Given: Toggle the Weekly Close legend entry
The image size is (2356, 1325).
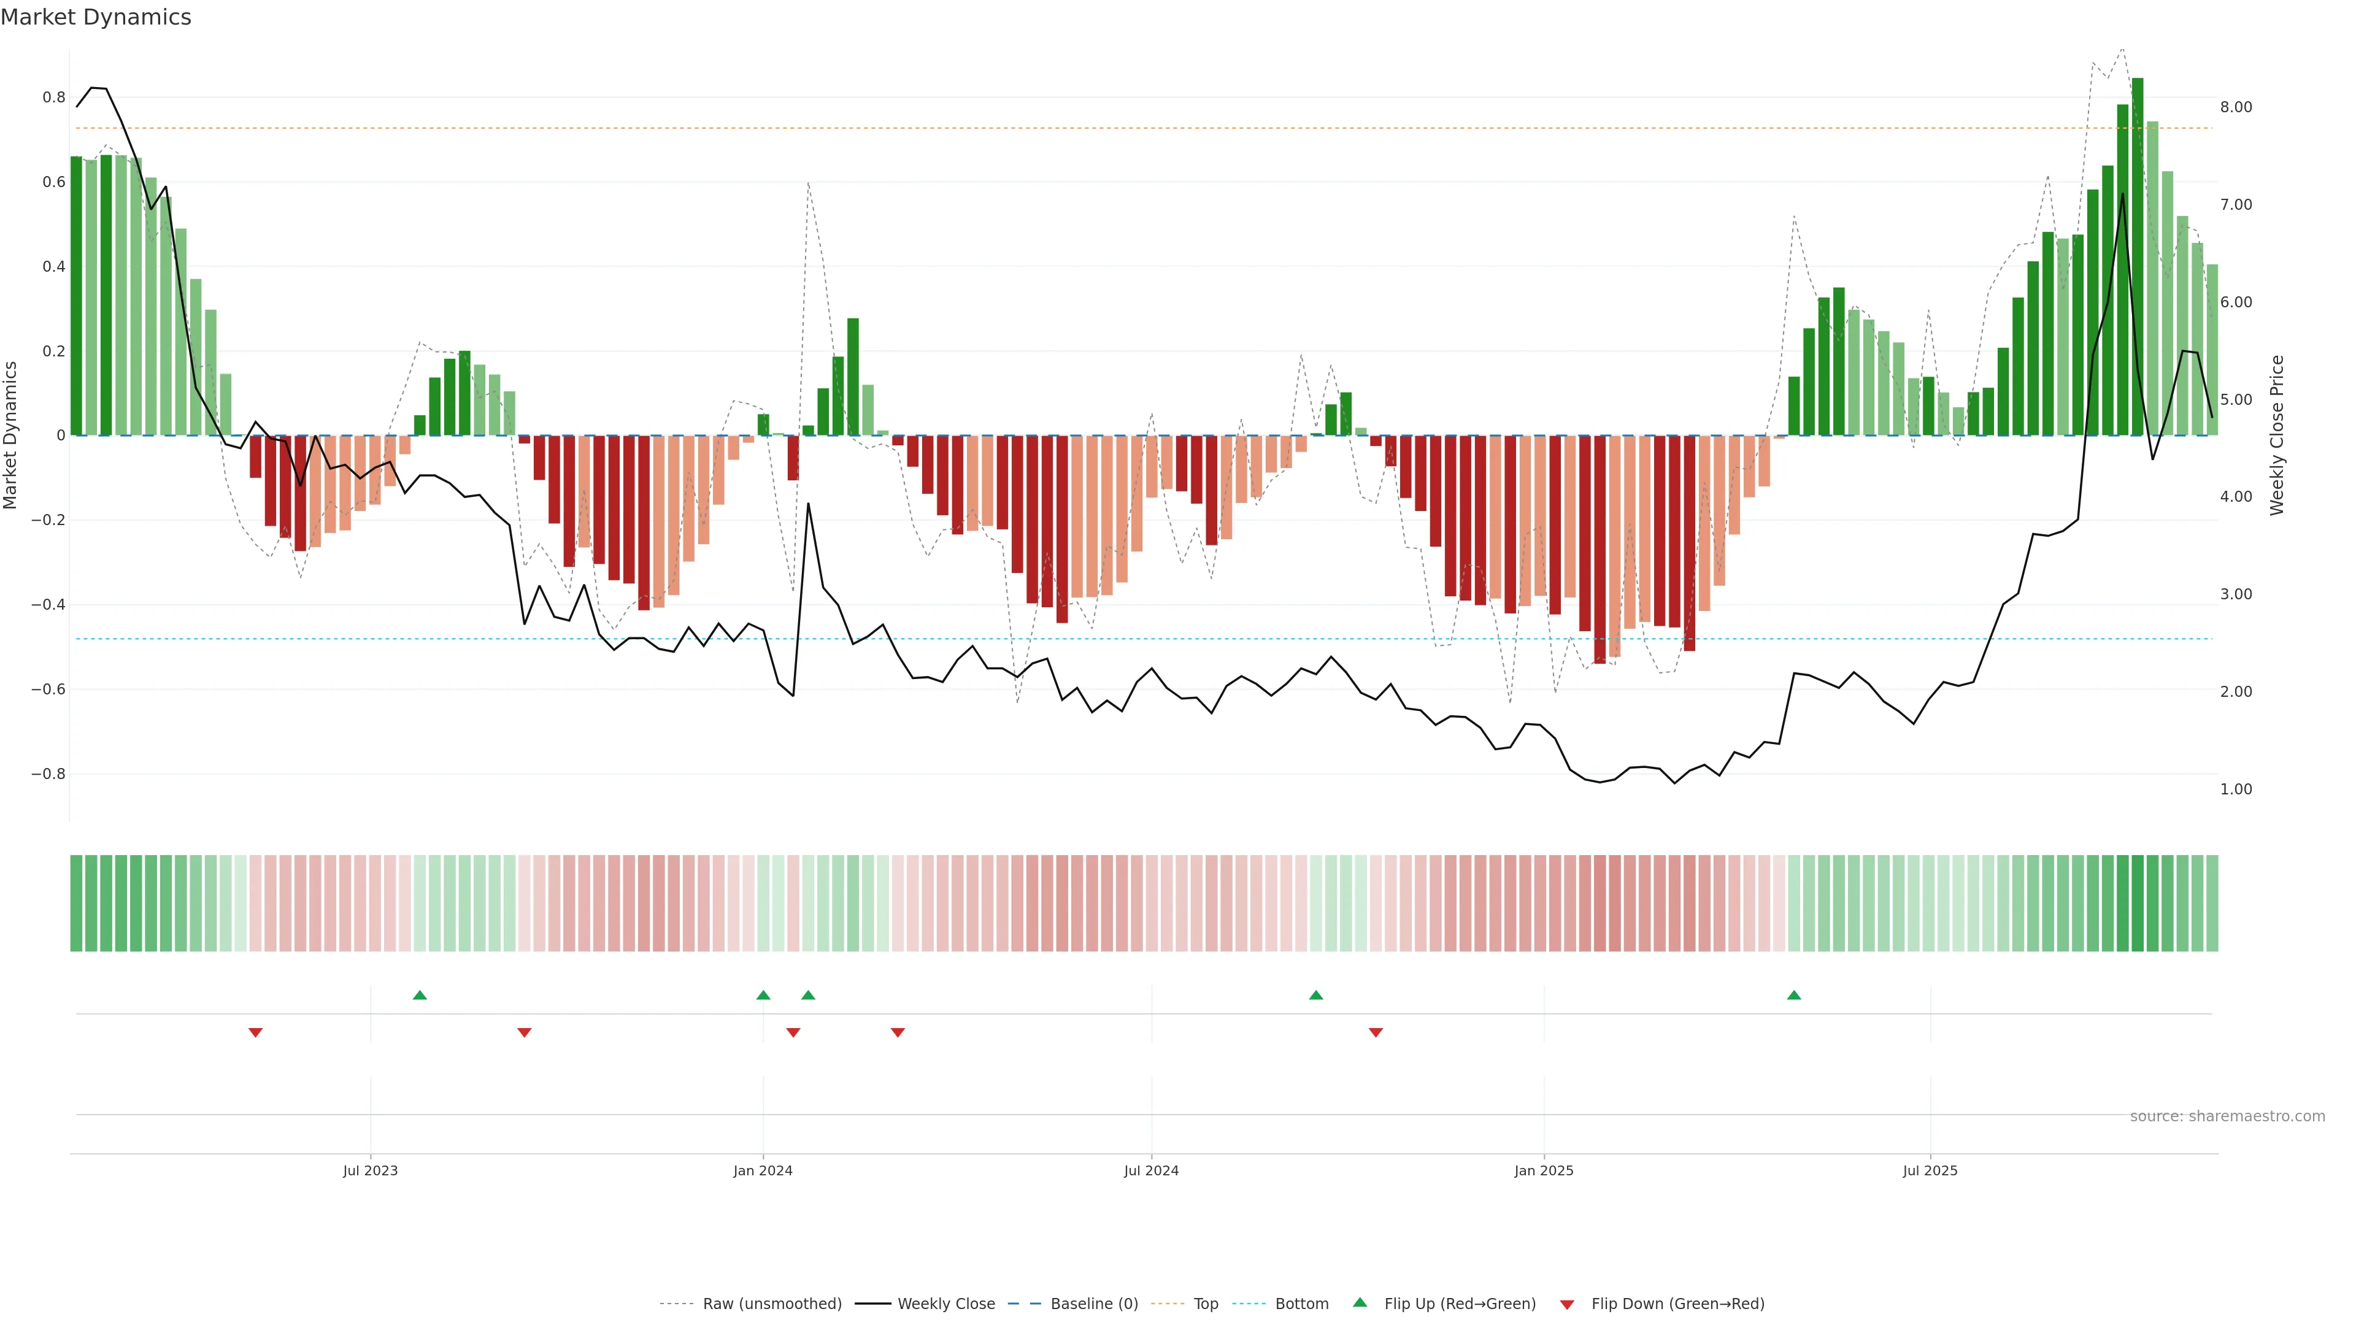Looking at the screenshot, I should click(945, 1304).
